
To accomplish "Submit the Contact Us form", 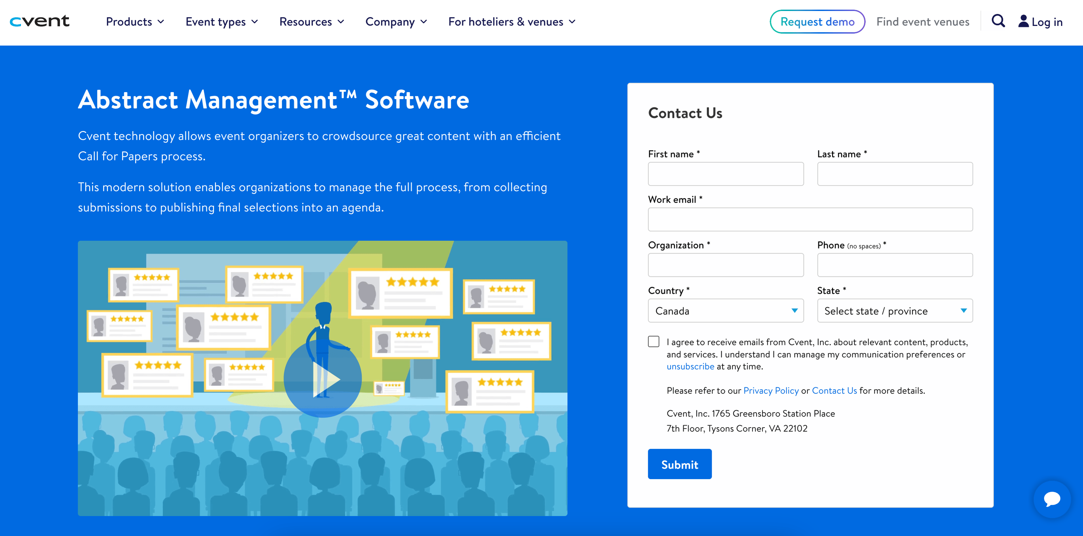I will (679, 464).
